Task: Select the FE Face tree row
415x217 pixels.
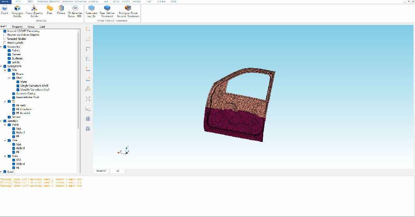Action: coord(21,105)
